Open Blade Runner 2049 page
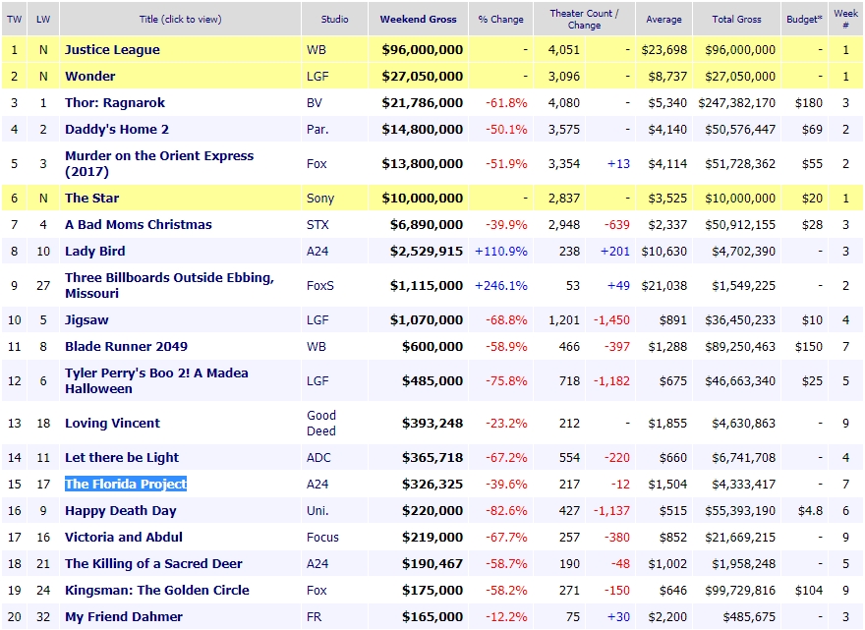The image size is (865, 630). pyautogui.click(x=127, y=346)
